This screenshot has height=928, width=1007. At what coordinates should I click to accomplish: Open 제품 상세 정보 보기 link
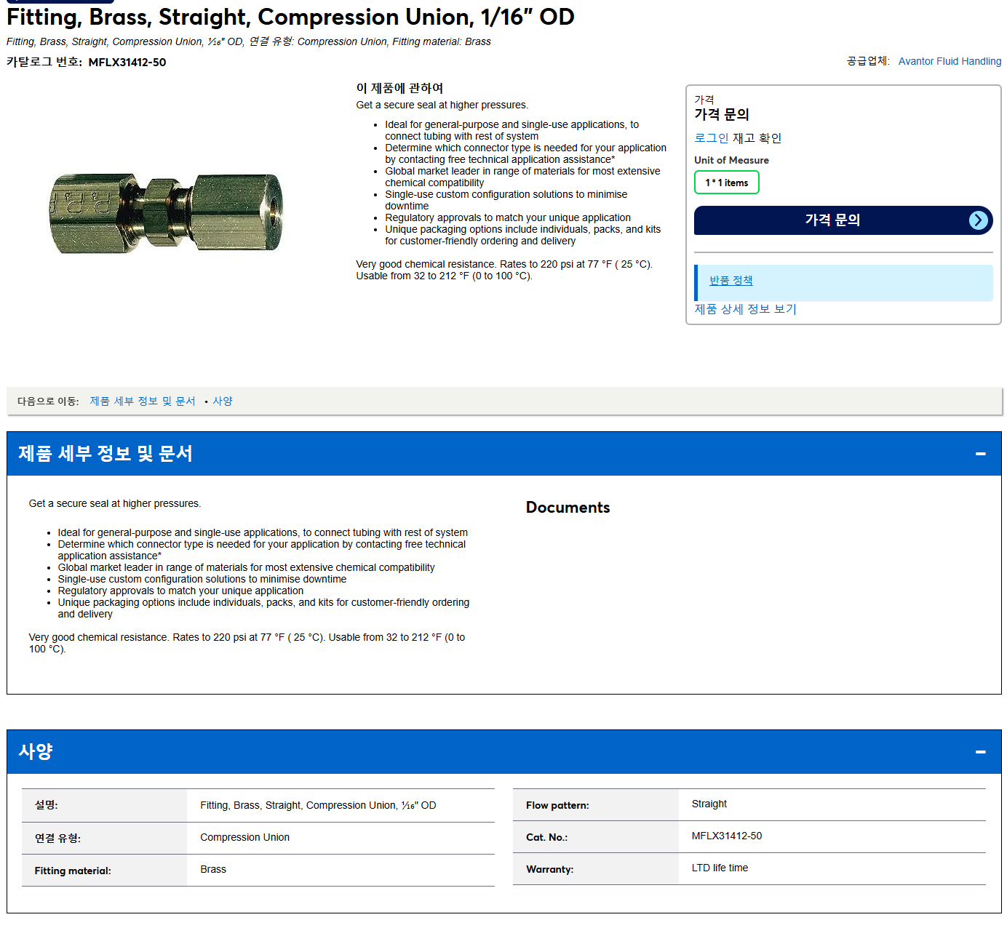coord(745,309)
